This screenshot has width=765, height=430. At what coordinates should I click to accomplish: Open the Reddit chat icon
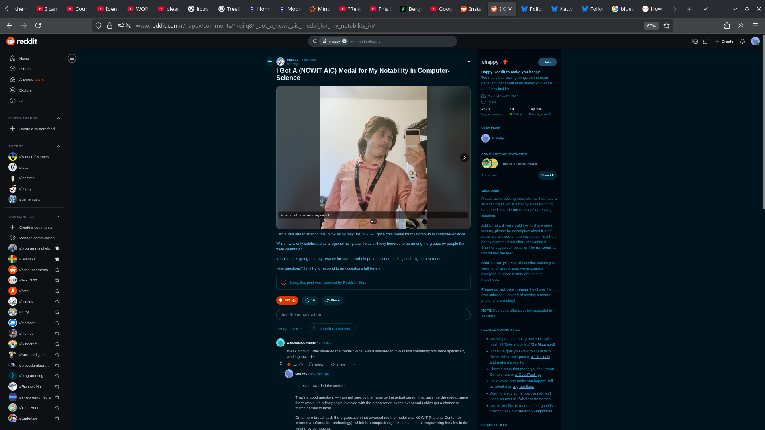[706, 41]
